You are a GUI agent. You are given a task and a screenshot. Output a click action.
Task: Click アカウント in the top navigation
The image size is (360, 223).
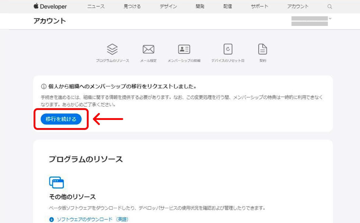298,6
